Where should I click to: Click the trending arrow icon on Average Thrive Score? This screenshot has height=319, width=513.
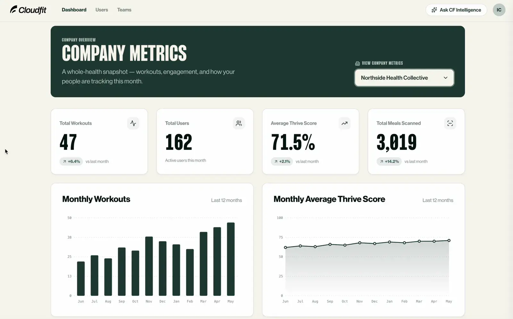[x=344, y=123]
